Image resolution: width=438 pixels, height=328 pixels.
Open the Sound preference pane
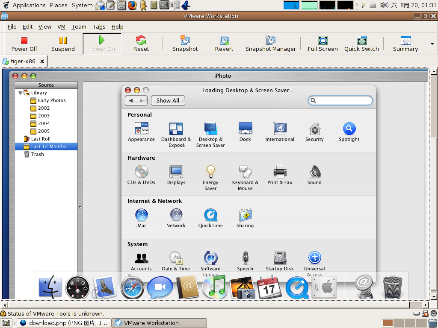314,175
